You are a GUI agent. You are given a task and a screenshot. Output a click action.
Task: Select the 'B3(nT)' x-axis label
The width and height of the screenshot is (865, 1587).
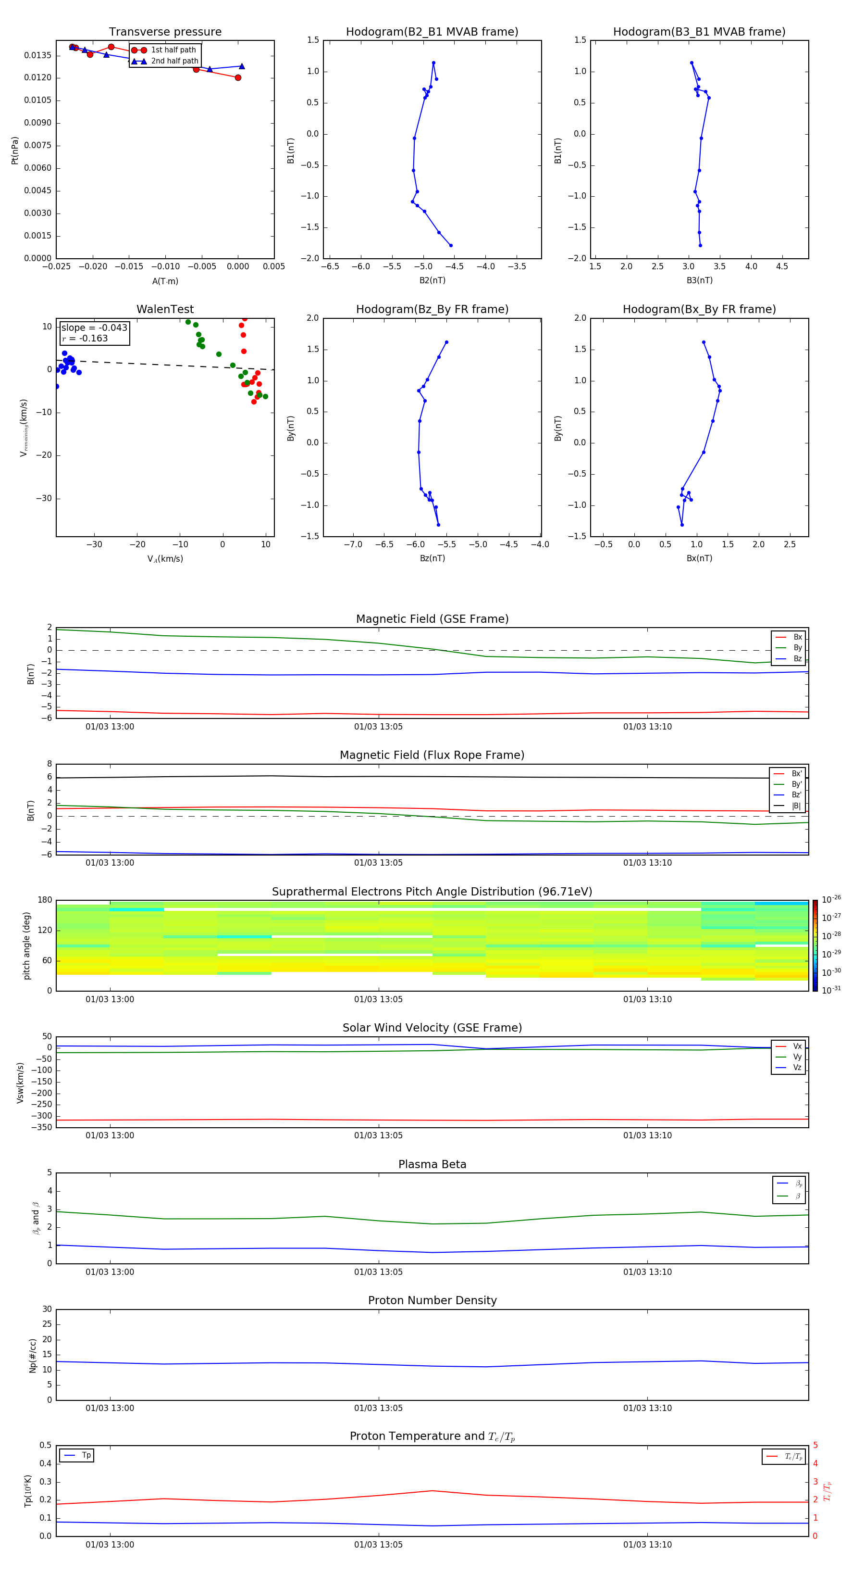pyautogui.click(x=699, y=280)
